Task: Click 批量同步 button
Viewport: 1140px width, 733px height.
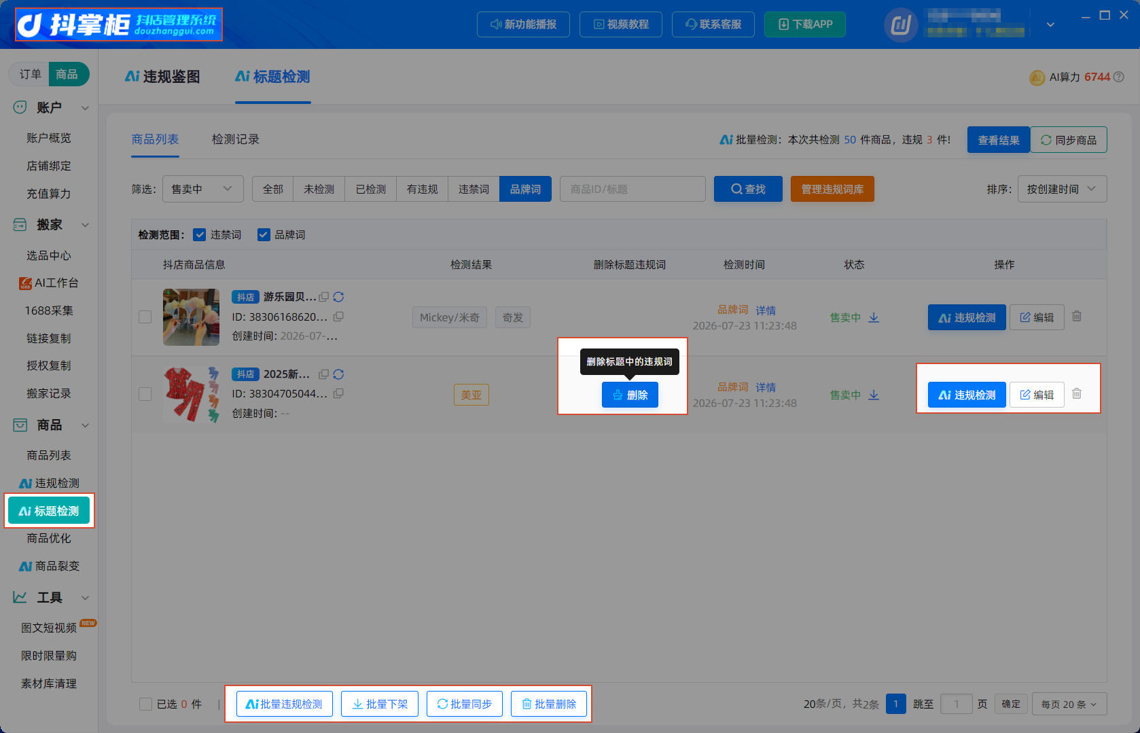Action: pyautogui.click(x=465, y=704)
